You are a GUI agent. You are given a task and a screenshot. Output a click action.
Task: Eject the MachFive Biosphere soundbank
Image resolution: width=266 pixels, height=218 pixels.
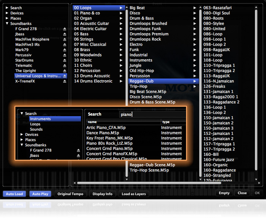click(x=65, y=39)
